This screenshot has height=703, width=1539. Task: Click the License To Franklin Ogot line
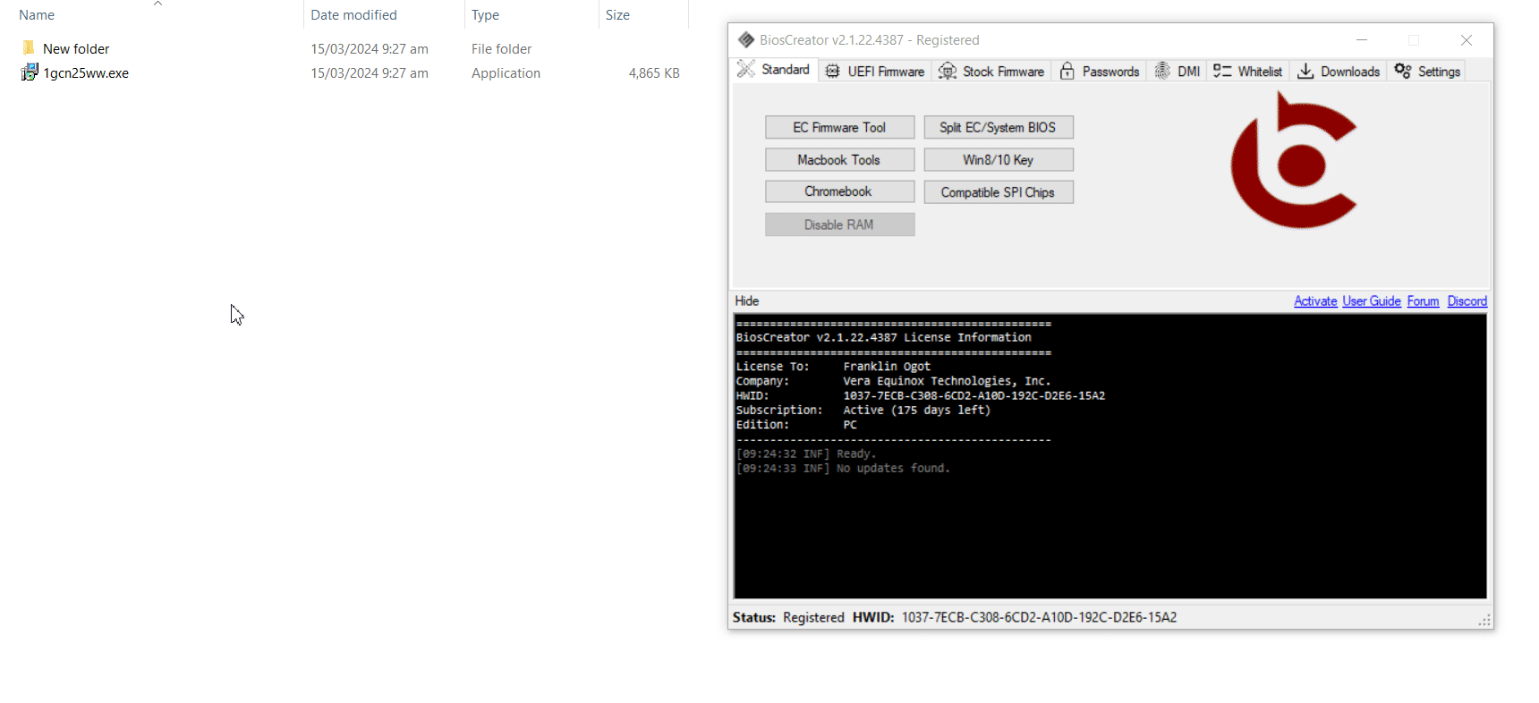pos(833,366)
